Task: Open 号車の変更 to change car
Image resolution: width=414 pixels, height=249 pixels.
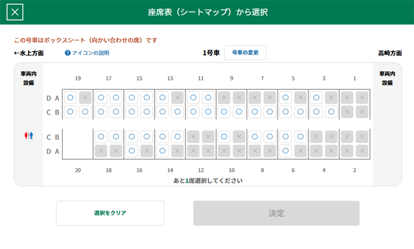Action: 245,52
